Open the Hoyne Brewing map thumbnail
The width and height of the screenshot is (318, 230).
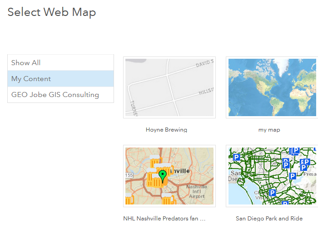tap(169, 87)
